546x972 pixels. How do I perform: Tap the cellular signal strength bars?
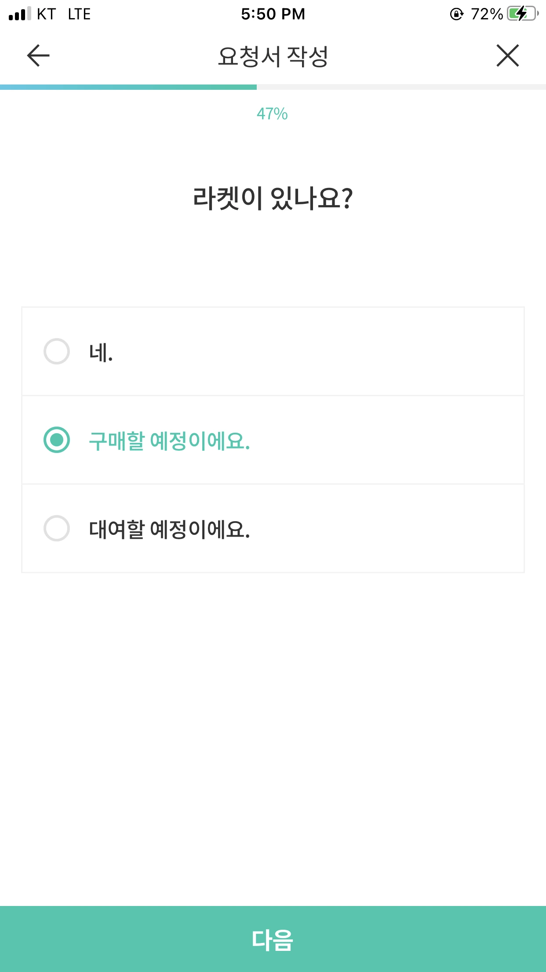pos(20,14)
